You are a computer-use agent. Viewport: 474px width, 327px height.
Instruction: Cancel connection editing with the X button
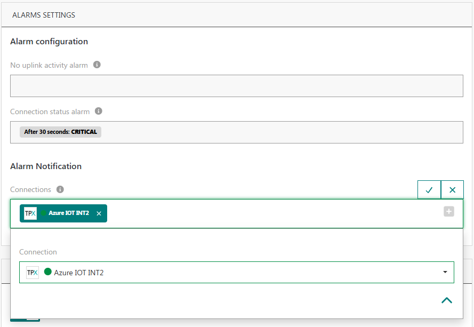tap(453, 190)
